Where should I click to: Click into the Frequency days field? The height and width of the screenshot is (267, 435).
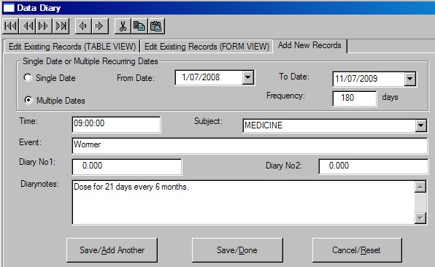pos(355,98)
